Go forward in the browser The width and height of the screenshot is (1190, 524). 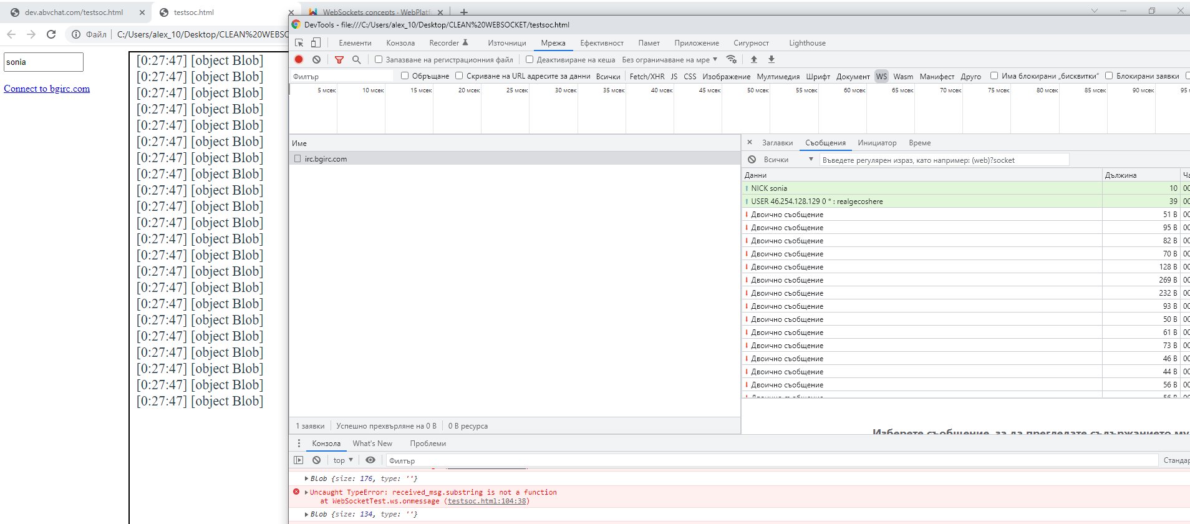pyautogui.click(x=31, y=34)
